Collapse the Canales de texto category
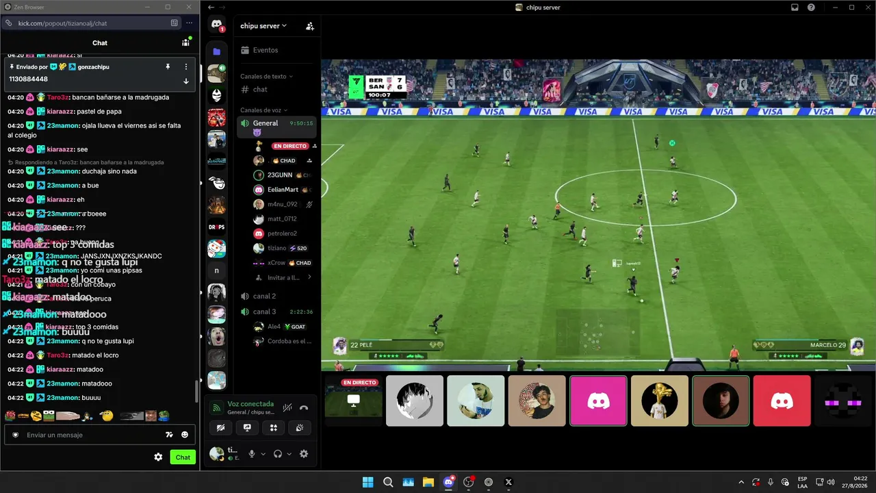Screen dimensions: 876x493 tap(266, 76)
